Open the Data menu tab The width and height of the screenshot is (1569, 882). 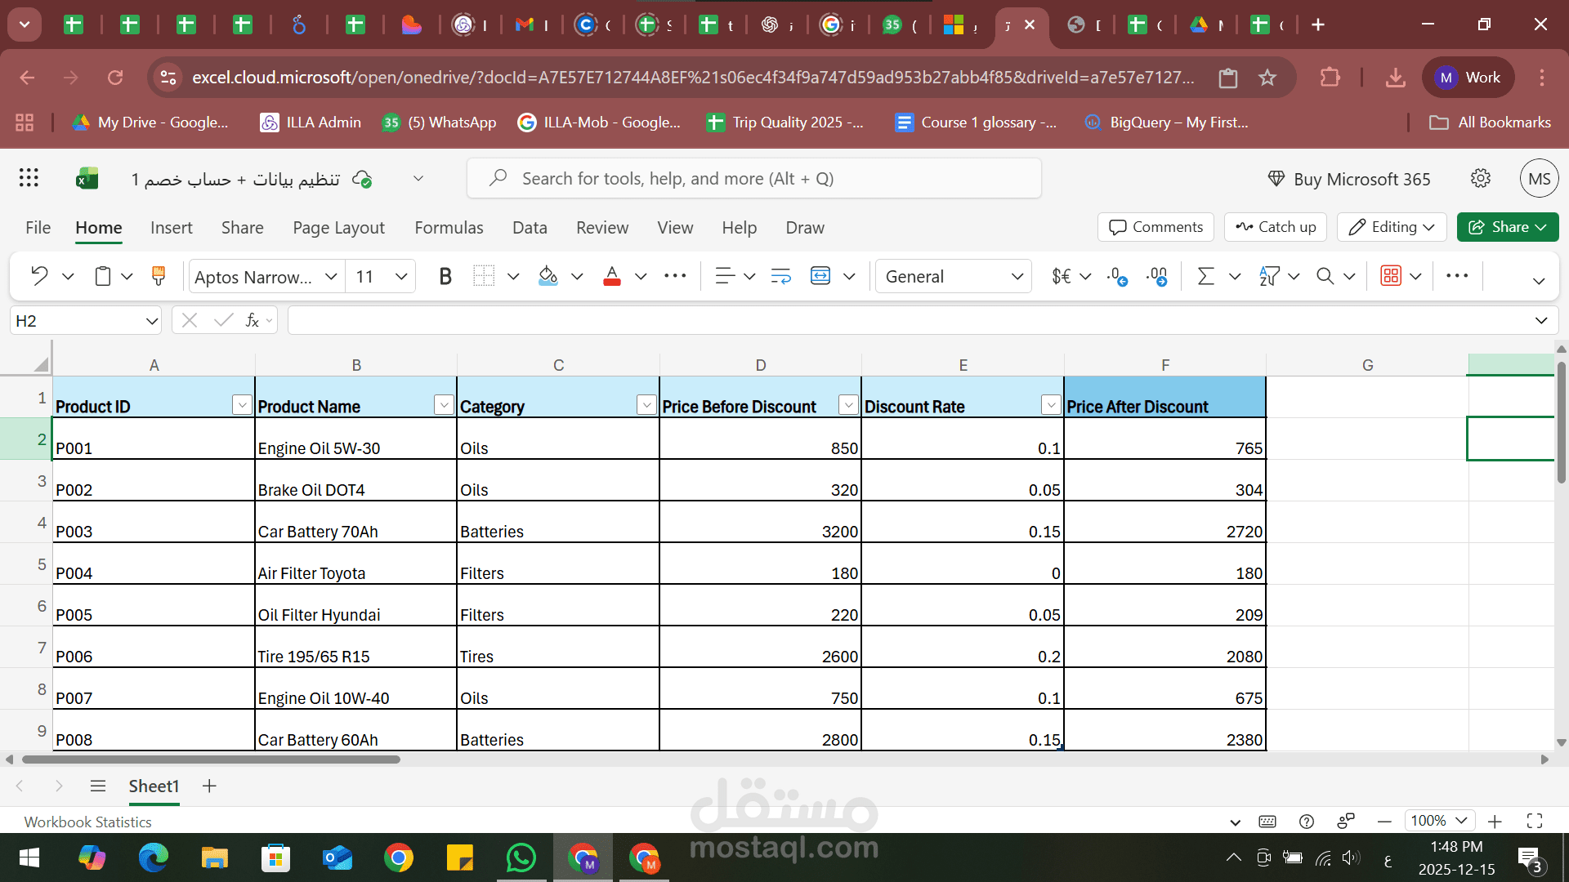coord(530,228)
